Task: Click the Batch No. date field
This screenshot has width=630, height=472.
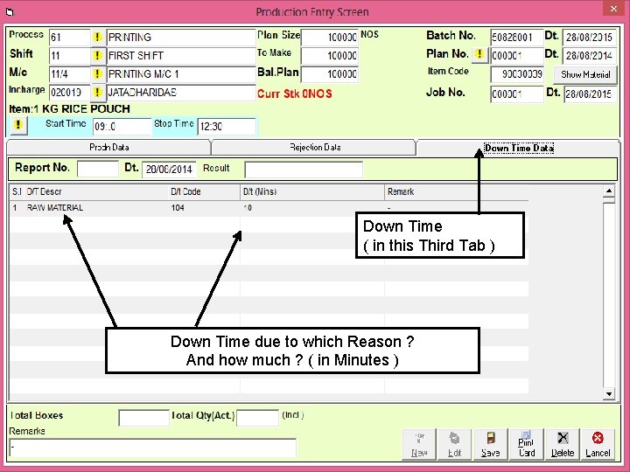Action: pos(590,38)
